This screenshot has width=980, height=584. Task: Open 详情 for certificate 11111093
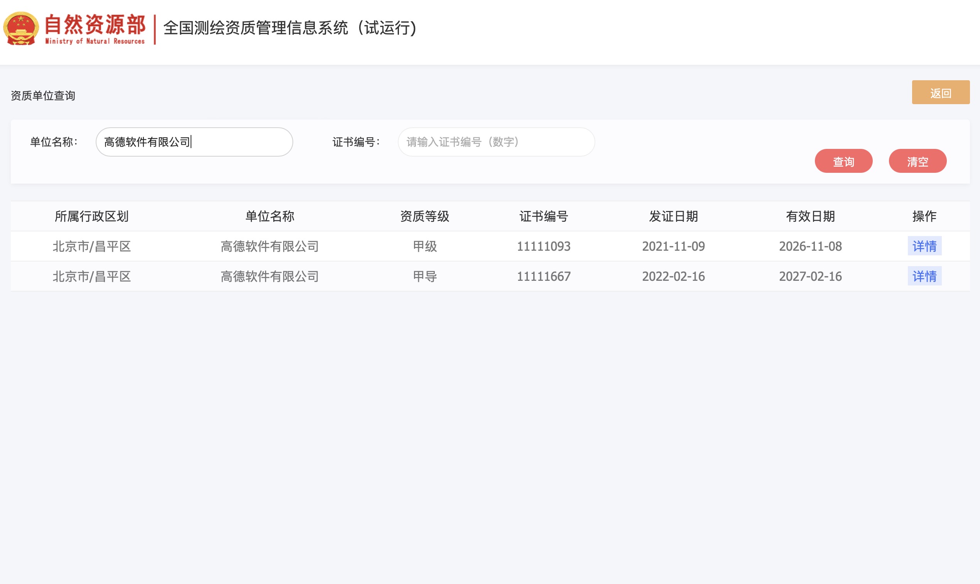click(924, 246)
